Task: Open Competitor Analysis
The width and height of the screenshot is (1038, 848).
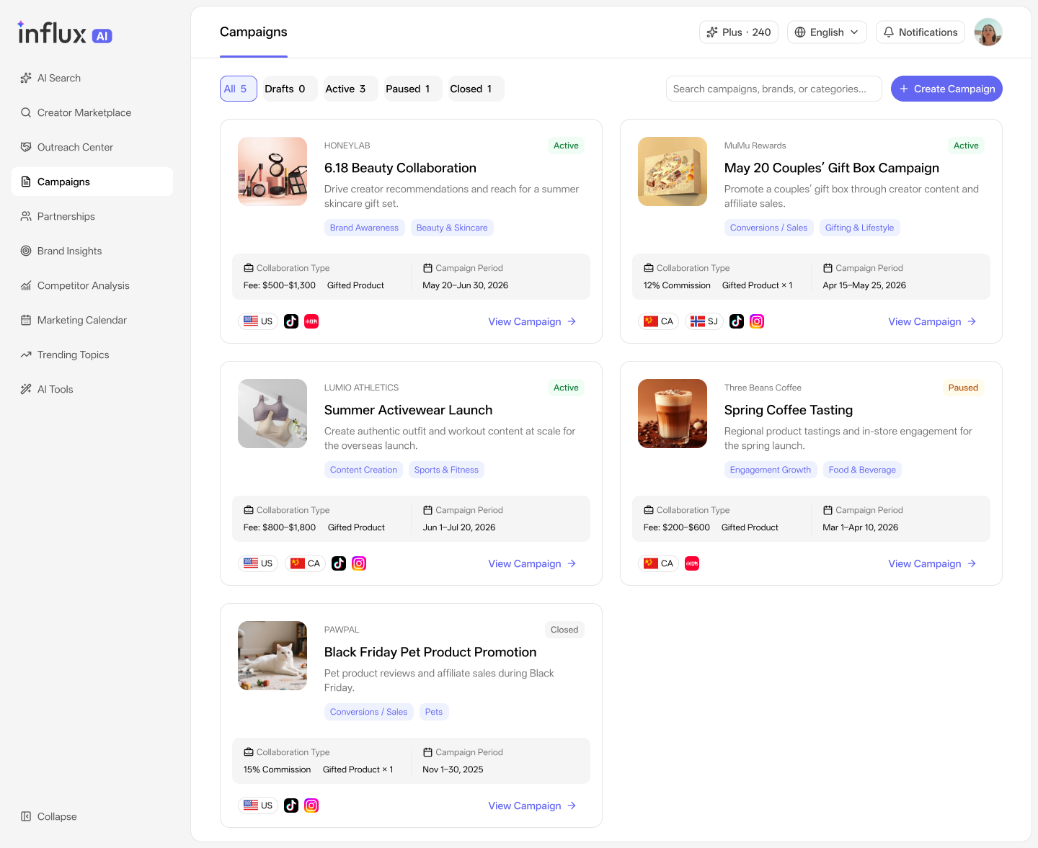Action: (92, 285)
